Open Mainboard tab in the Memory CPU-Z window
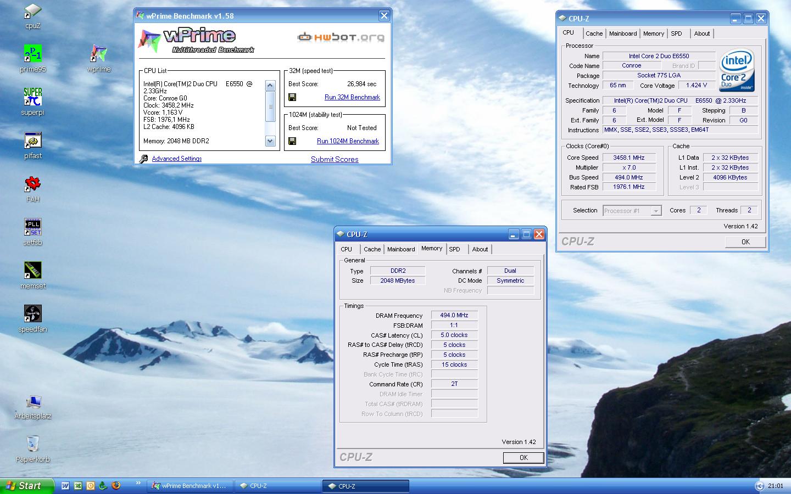791x494 pixels. (401, 249)
